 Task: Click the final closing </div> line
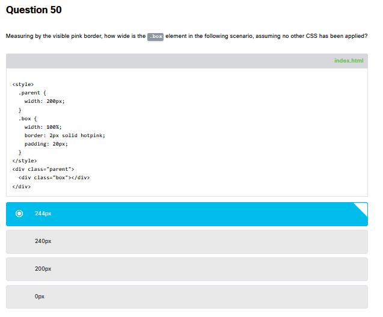click(21, 186)
